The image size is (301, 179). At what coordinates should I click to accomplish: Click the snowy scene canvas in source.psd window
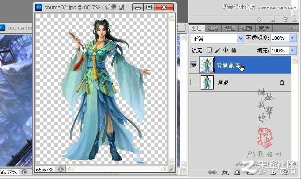coord(16,100)
